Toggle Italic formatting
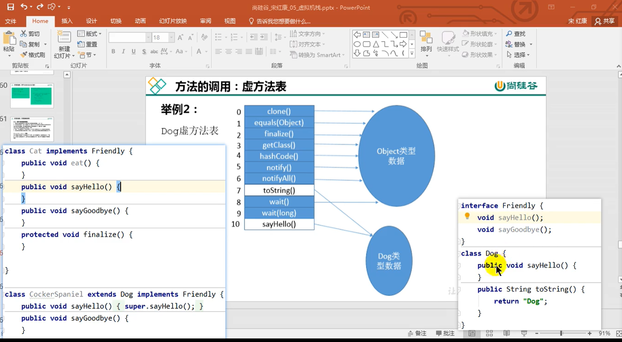This screenshot has height=342, width=622. (x=123, y=51)
